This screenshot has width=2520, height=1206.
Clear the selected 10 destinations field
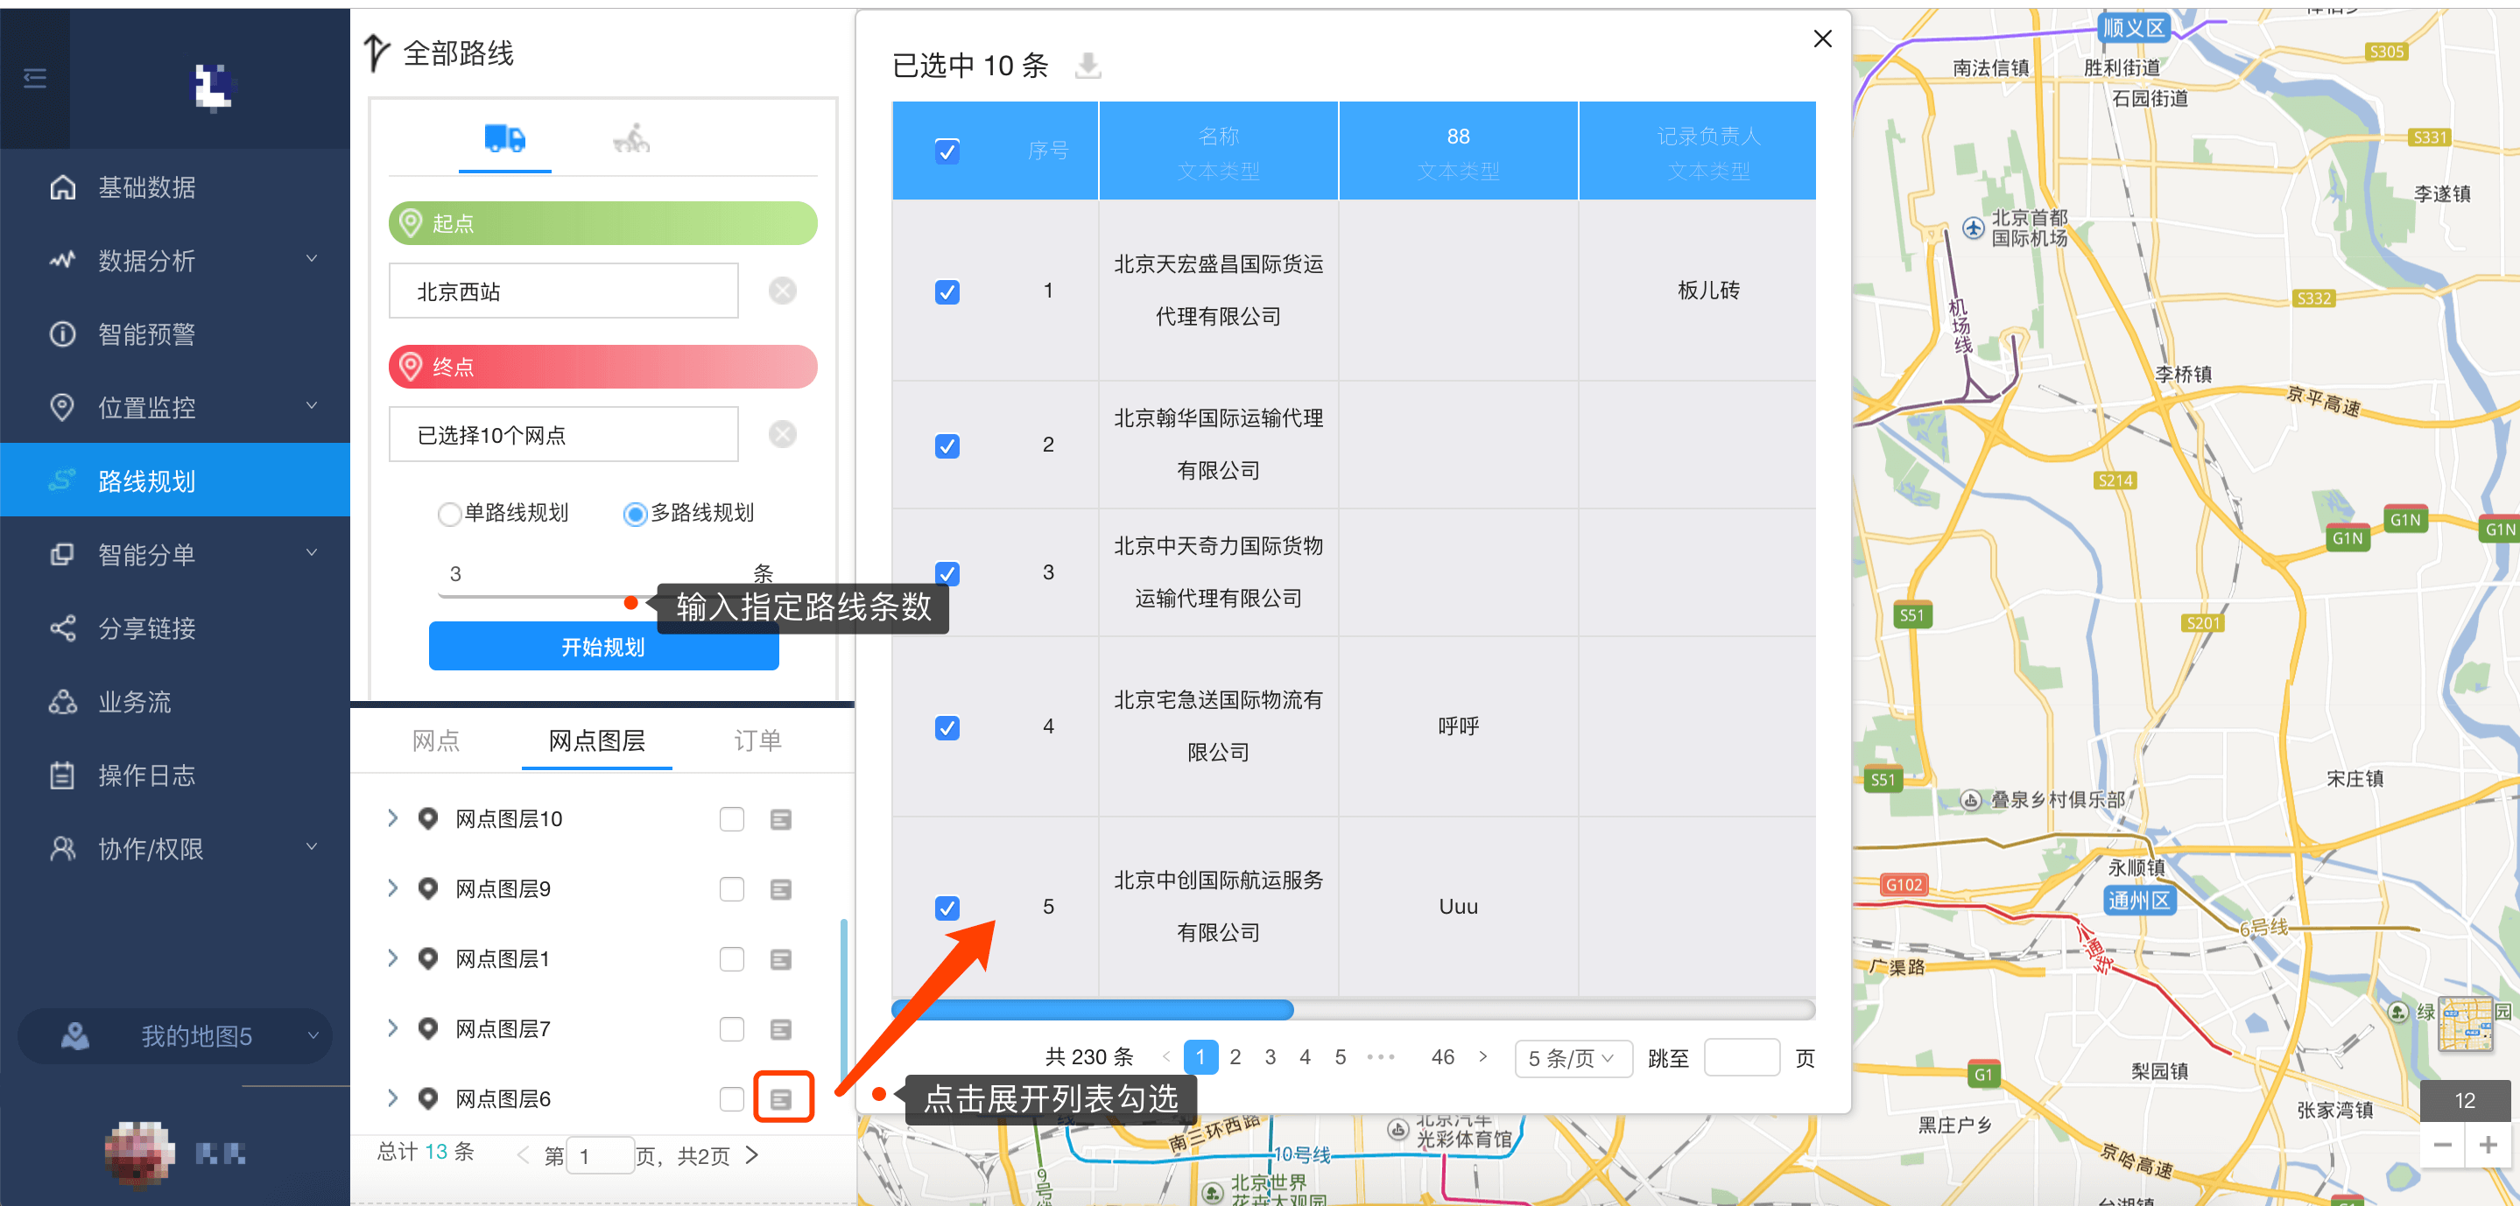click(x=783, y=433)
